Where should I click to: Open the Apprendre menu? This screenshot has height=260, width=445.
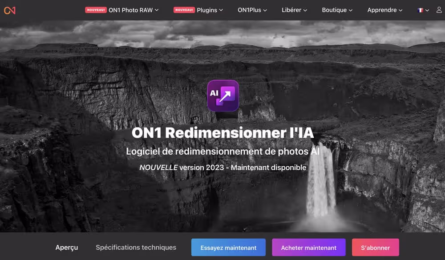[x=385, y=10]
